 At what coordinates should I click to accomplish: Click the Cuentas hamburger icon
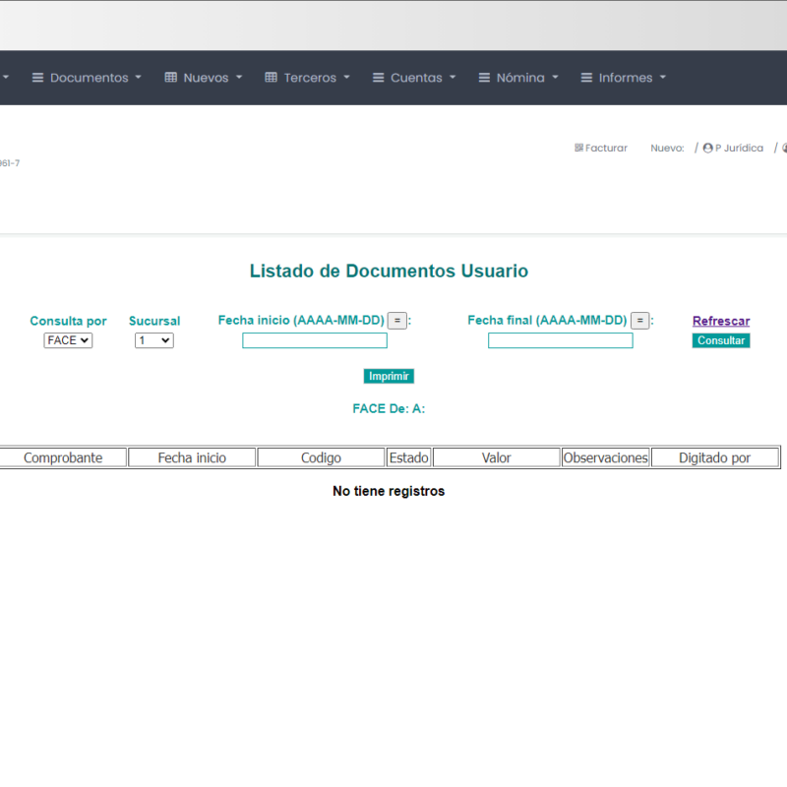(378, 78)
